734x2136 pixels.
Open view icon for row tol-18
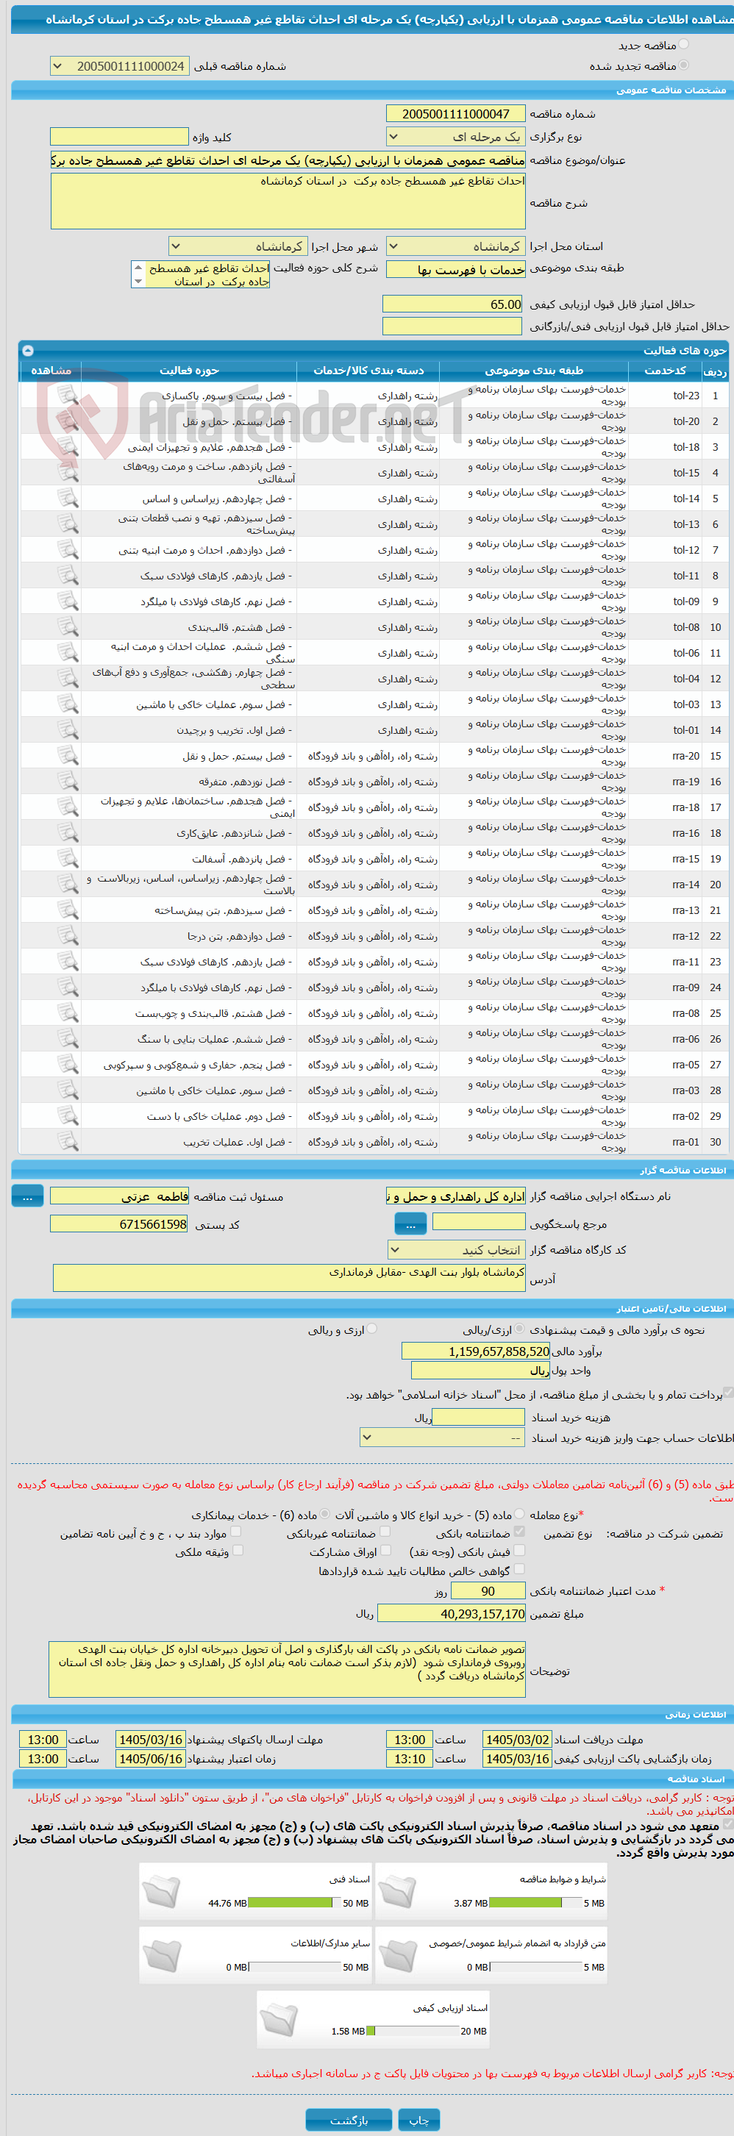(68, 447)
